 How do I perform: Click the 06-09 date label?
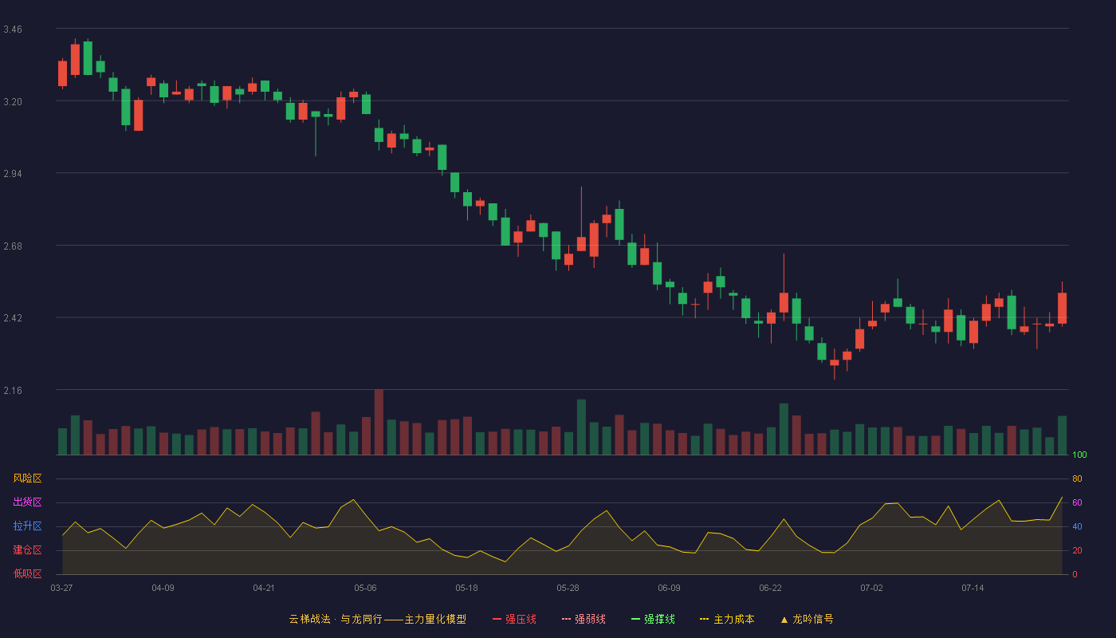click(669, 588)
